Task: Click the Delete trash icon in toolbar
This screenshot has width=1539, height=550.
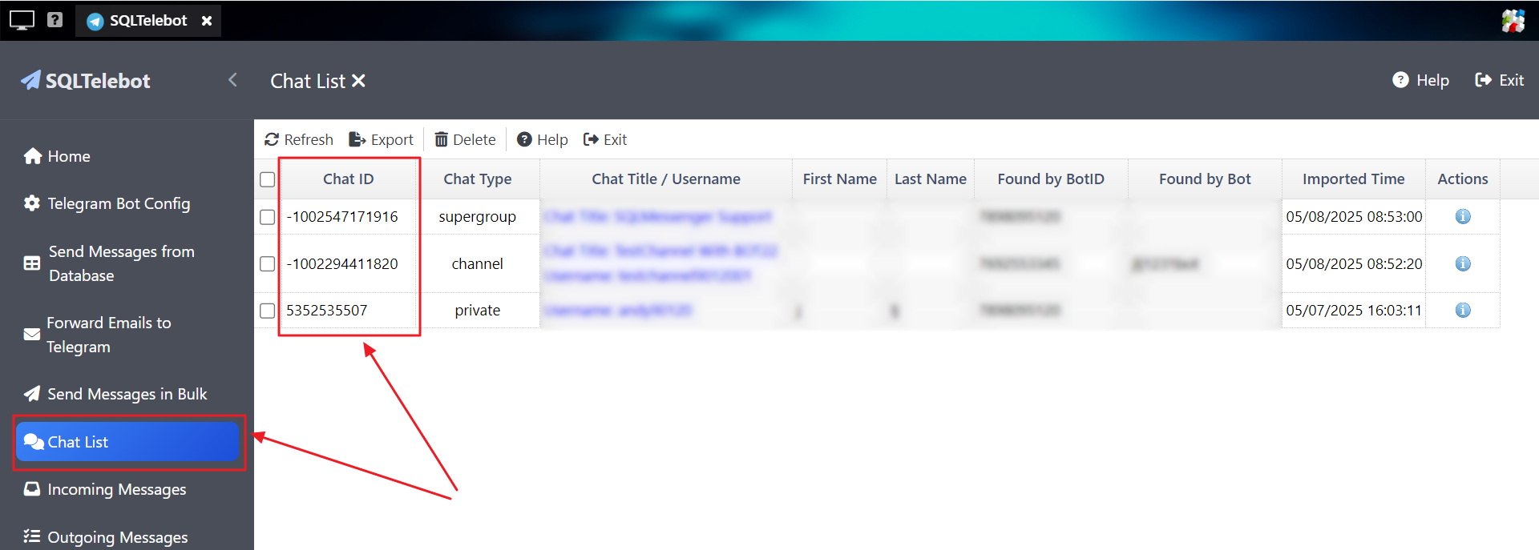Action: pos(441,140)
